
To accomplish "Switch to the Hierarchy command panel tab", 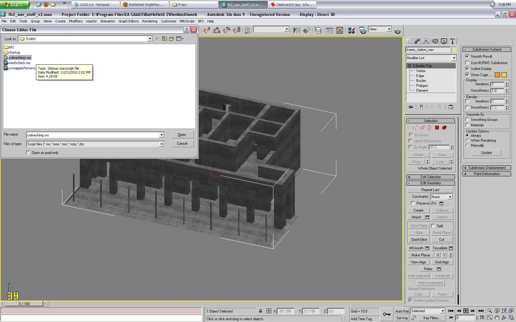I will (426, 41).
